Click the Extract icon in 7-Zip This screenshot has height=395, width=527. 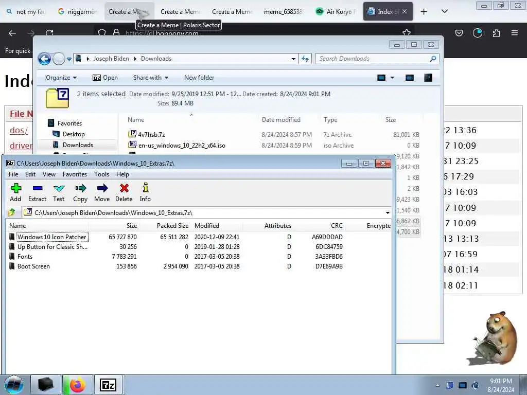click(x=37, y=192)
